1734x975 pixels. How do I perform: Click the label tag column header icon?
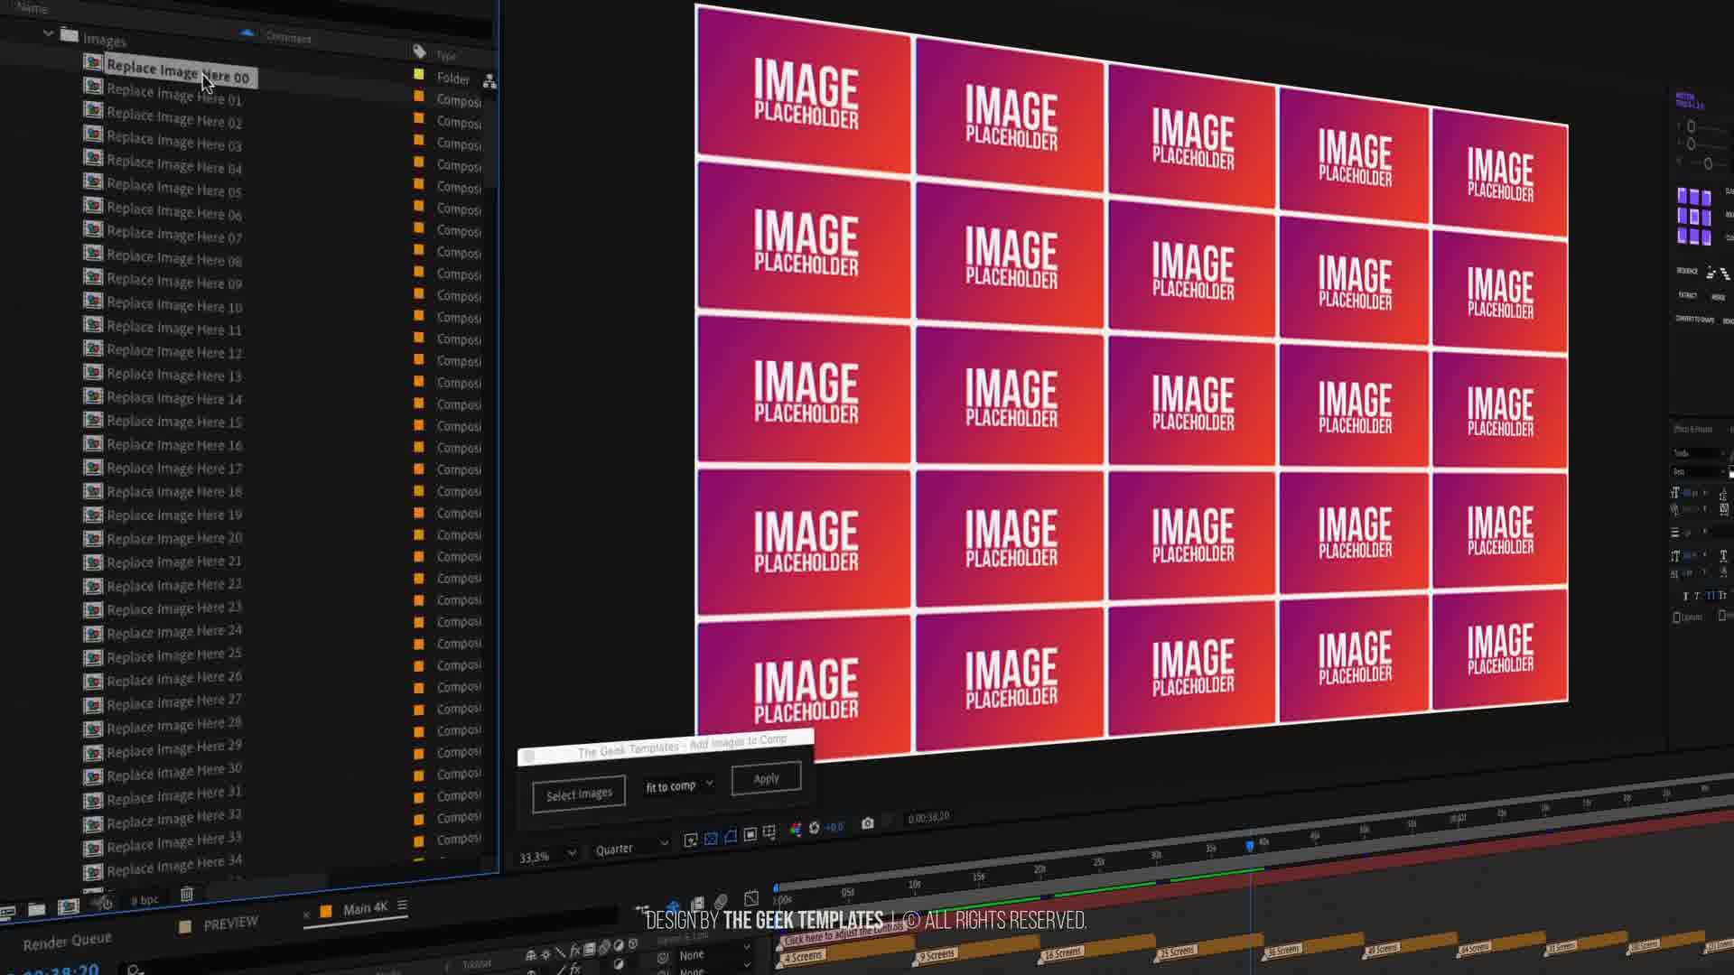coord(419,51)
